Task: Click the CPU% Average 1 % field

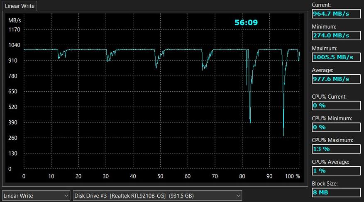Action: pyautogui.click(x=336, y=171)
